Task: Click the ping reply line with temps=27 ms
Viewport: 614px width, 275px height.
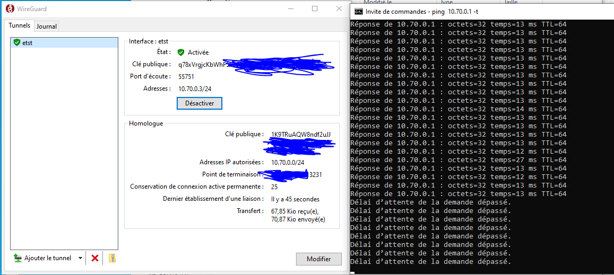Action: tap(458, 159)
